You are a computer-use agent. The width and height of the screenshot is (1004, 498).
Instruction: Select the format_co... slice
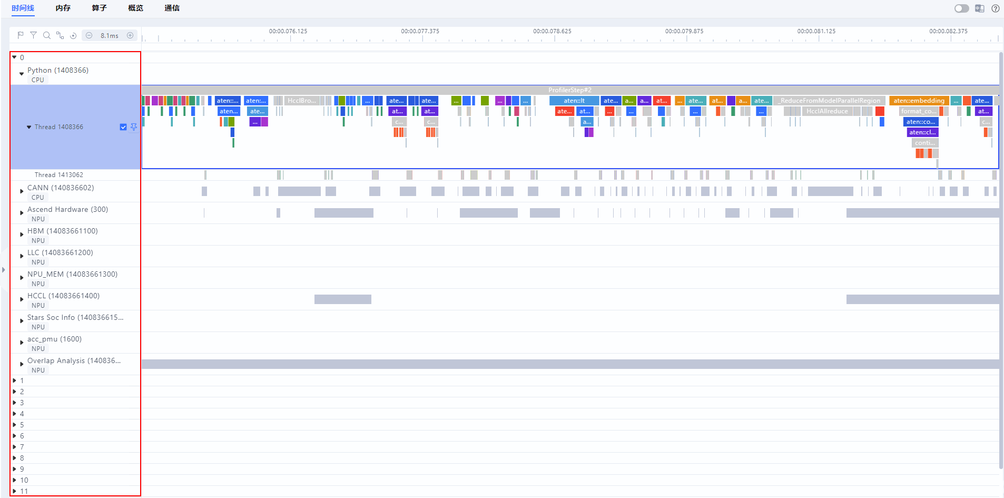click(919, 111)
